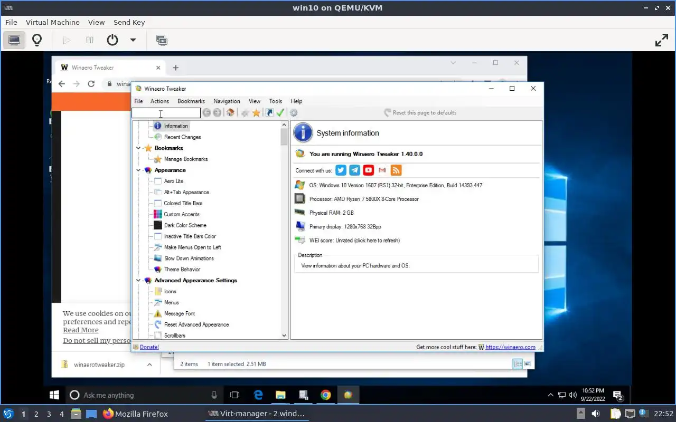This screenshot has height=422, width=676.
Task: Select Aero Lite in the tree
Action: coord(174,181)
